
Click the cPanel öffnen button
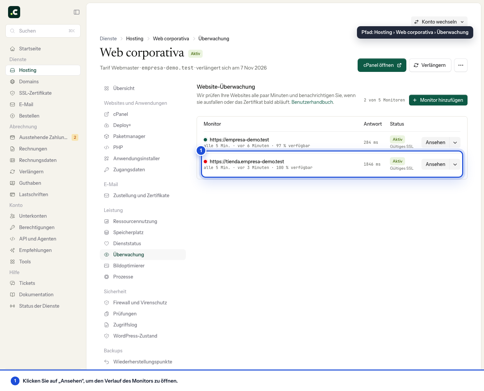pos(382,65)
